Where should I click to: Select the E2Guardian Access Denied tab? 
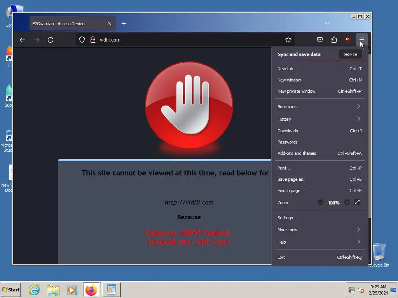(72, 24)
